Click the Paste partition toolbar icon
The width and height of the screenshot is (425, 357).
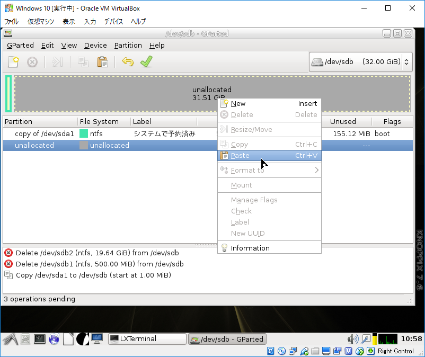pyautogui.click(x=102, y=62)
